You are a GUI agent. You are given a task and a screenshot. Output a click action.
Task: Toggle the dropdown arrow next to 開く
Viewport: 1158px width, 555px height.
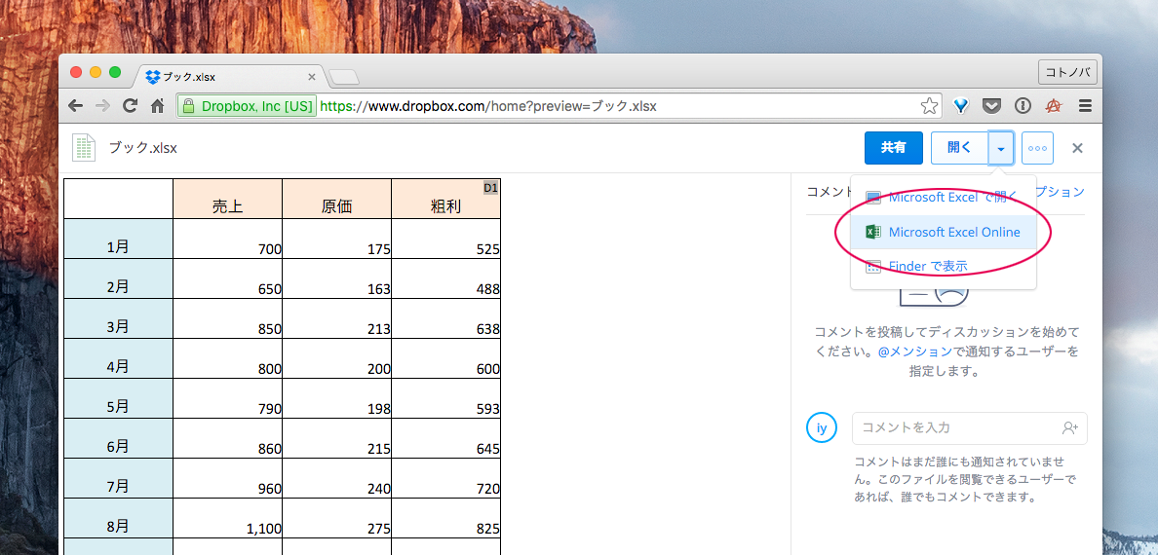pyautogui.click(x=1001, y=148)
